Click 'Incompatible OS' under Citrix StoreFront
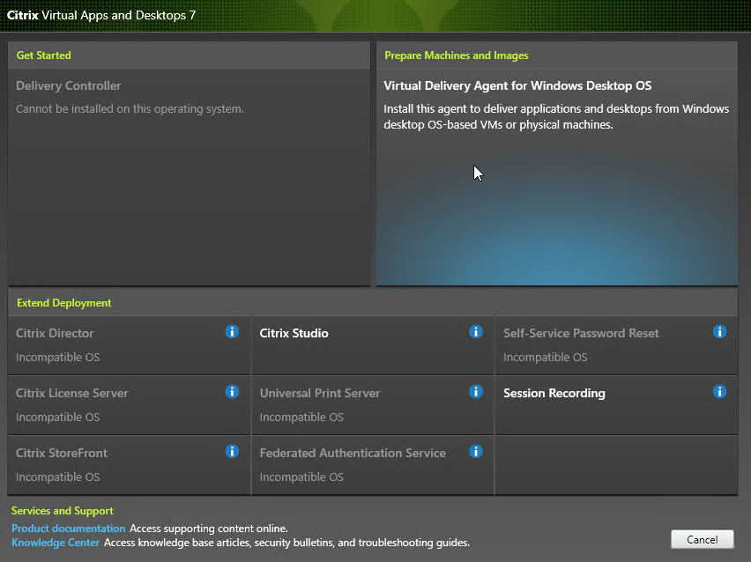Screen dimensions: 751x562 (57, 477)
